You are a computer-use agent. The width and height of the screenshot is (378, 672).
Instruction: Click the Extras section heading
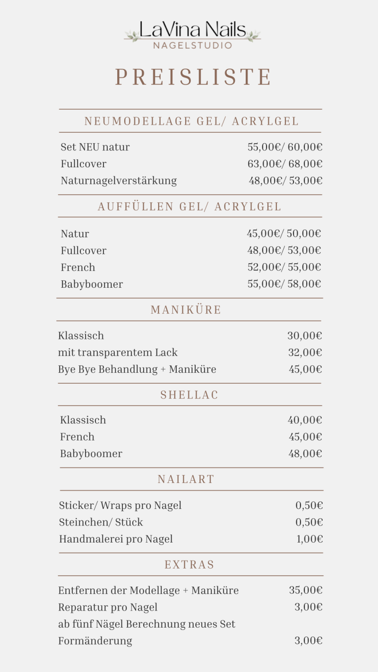point(189,565)
